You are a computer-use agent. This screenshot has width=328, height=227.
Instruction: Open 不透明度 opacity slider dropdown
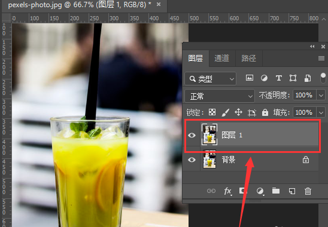point(321,96)
